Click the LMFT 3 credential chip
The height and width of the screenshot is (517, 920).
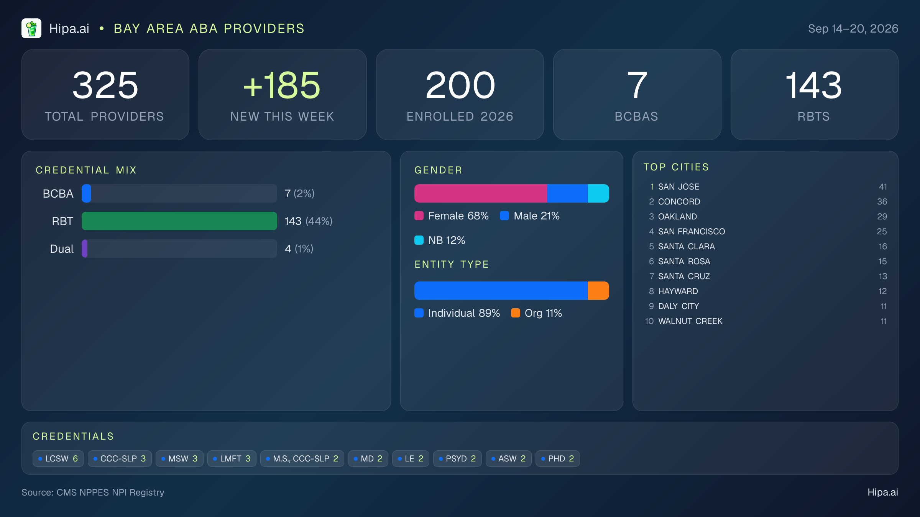click(x=232, y=458)
